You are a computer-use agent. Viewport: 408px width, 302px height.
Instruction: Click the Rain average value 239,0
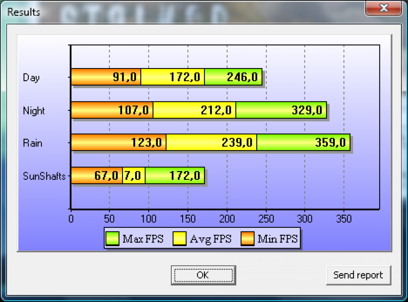click(237, 142)
